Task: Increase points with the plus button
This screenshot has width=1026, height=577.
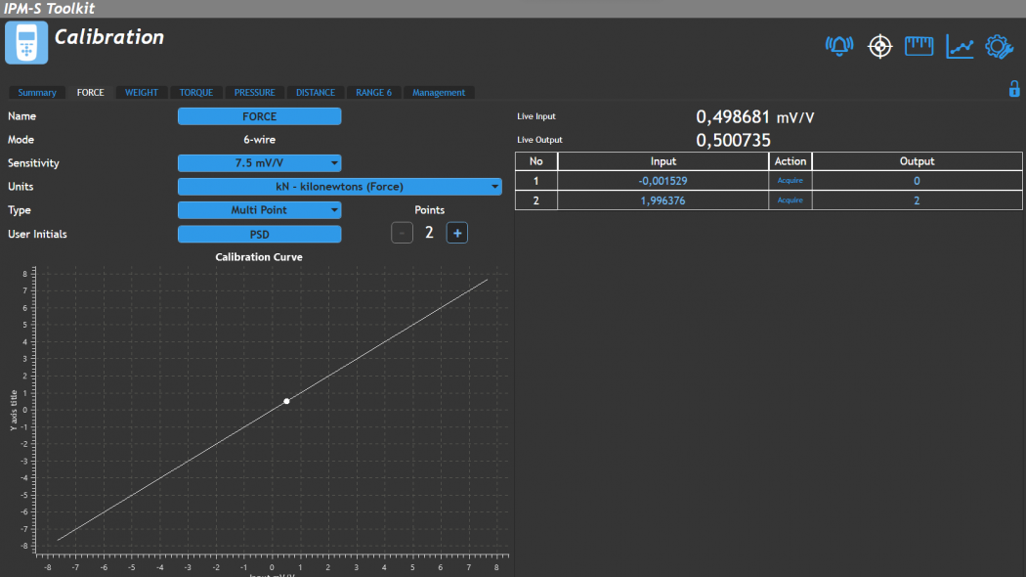Action: point(456,233)
